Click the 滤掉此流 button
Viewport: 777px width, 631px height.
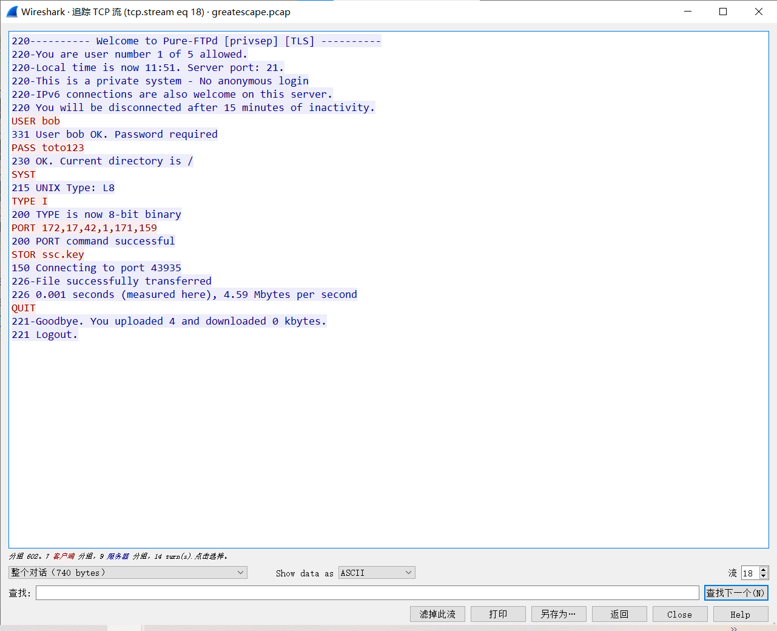(x=437, y=614)
